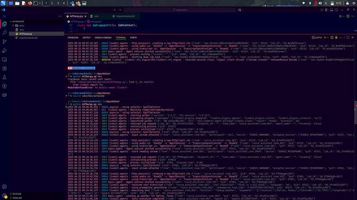Split the editor to the right
This screenshot has height=200, width=357.
[348, 16]
